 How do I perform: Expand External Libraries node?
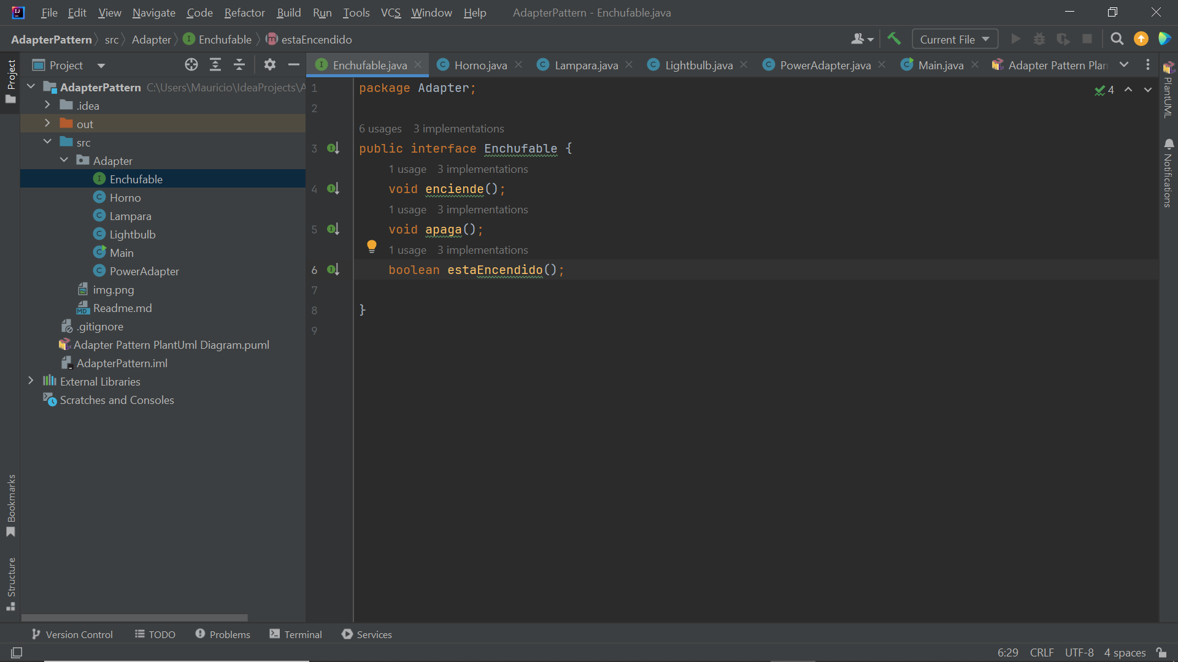pos(31,381)
